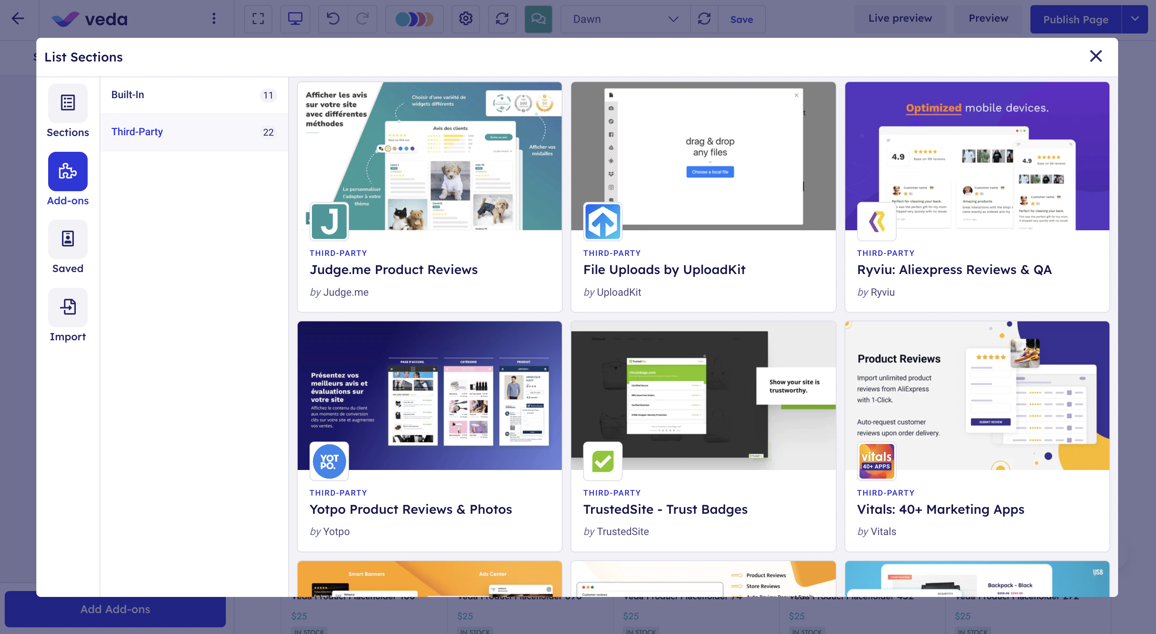The width and height of the screenshot is (1156, 634).
Task: Toggle the chat comments button
Action: click(538, 19)
